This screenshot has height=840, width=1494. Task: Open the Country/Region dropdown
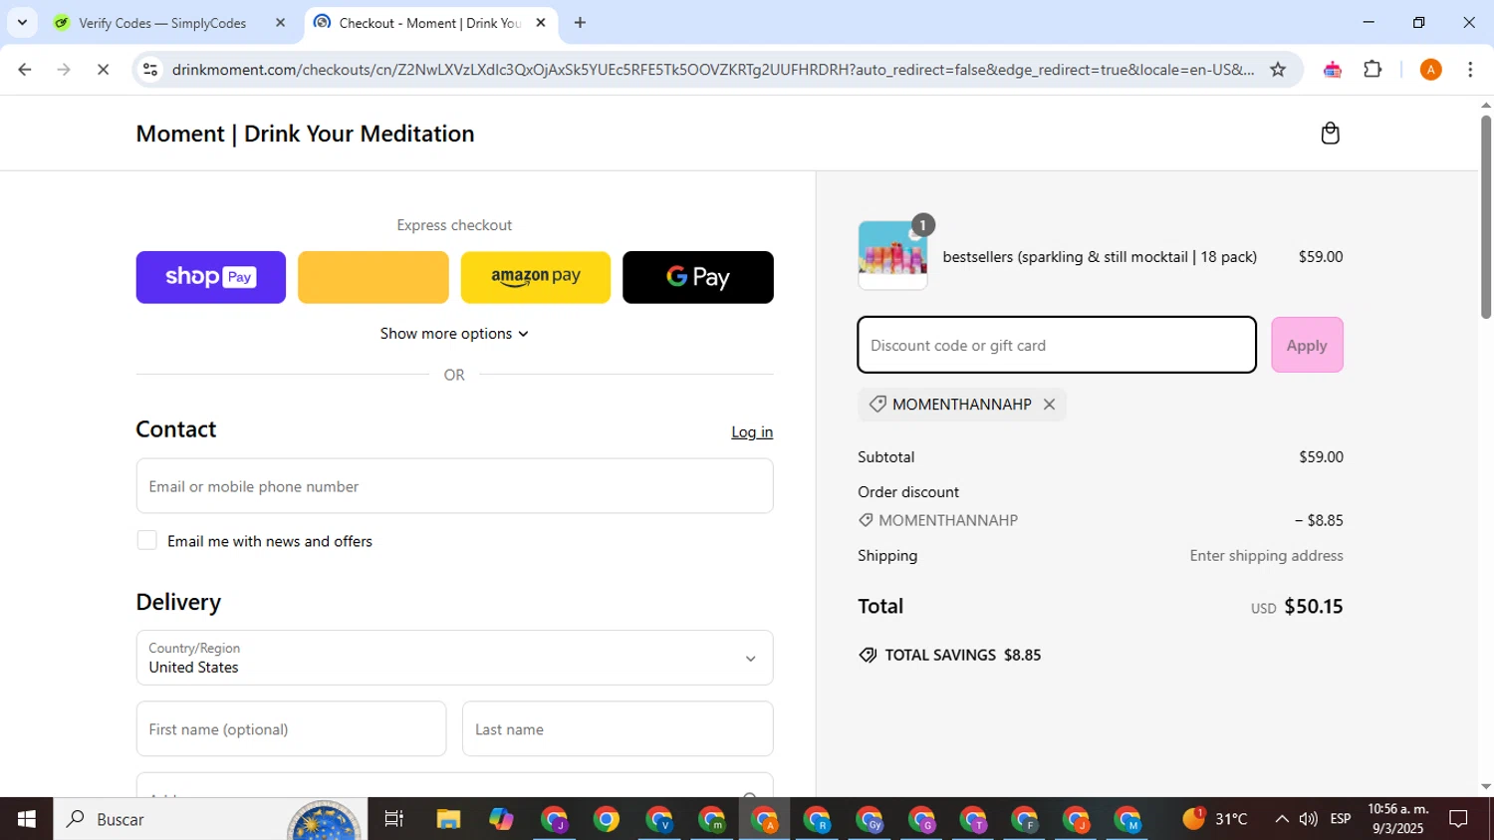tap(454, 658)
